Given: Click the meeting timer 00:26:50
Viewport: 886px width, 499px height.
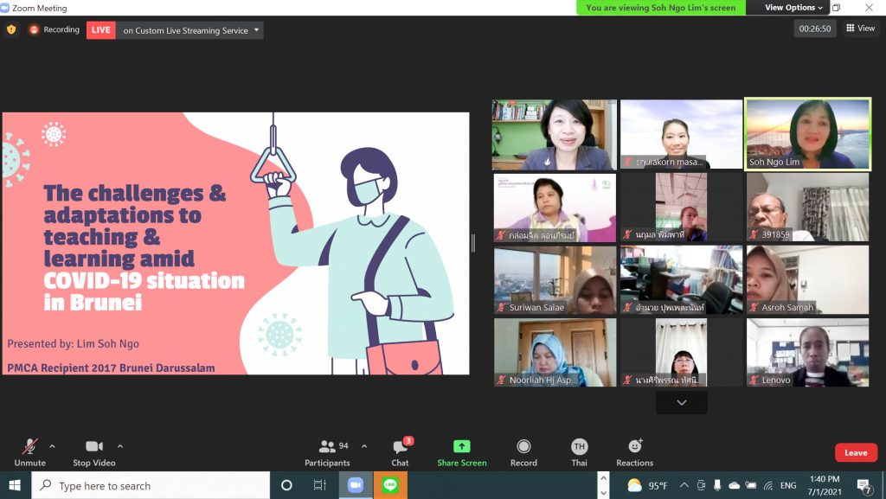Looking at the screenshot, I should (815, 29).
